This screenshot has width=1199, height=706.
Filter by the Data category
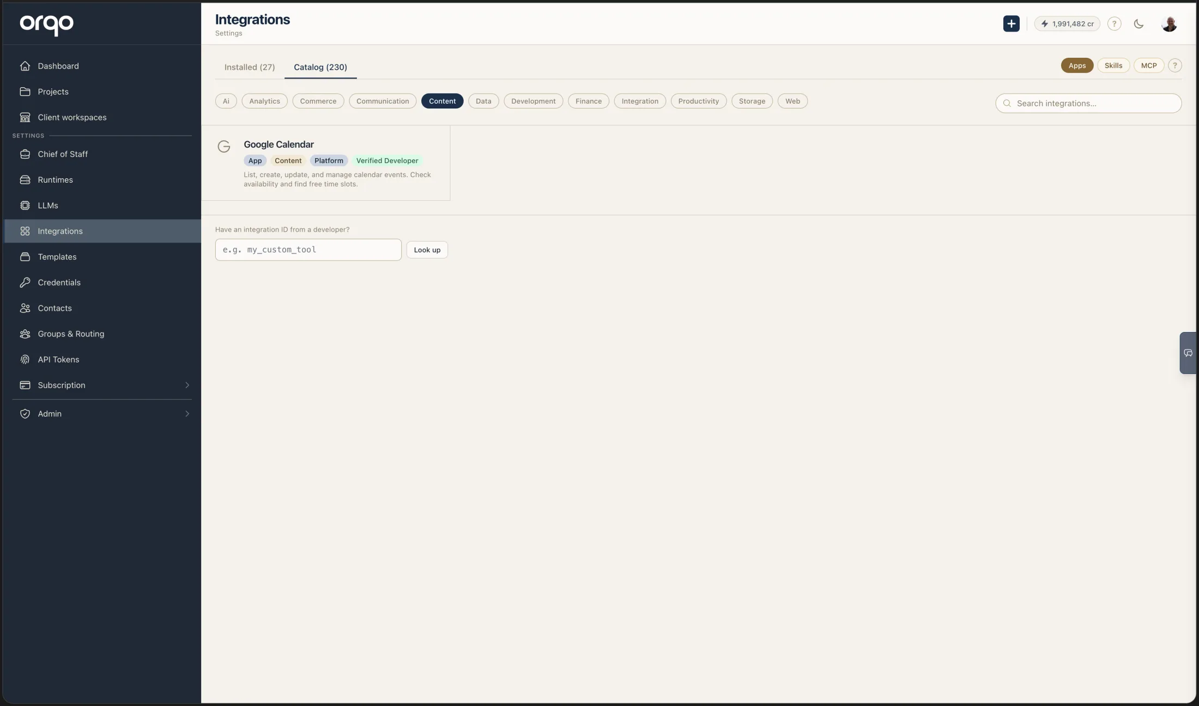tap(483, 101)
